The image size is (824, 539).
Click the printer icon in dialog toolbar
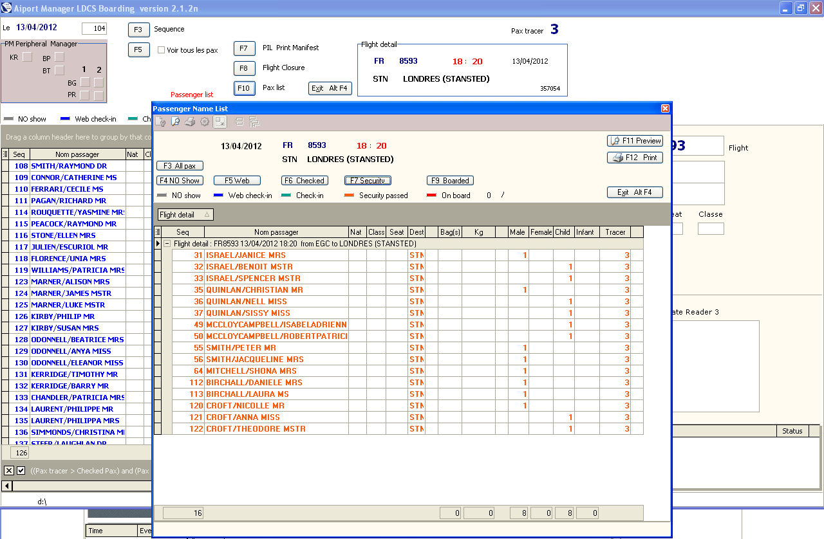tap(190, 122)
